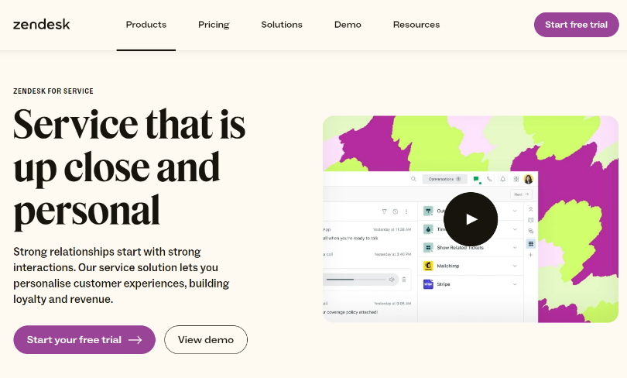Open the Solutions menu
Viewport: 627px width, 378px height.
point(282,25)
